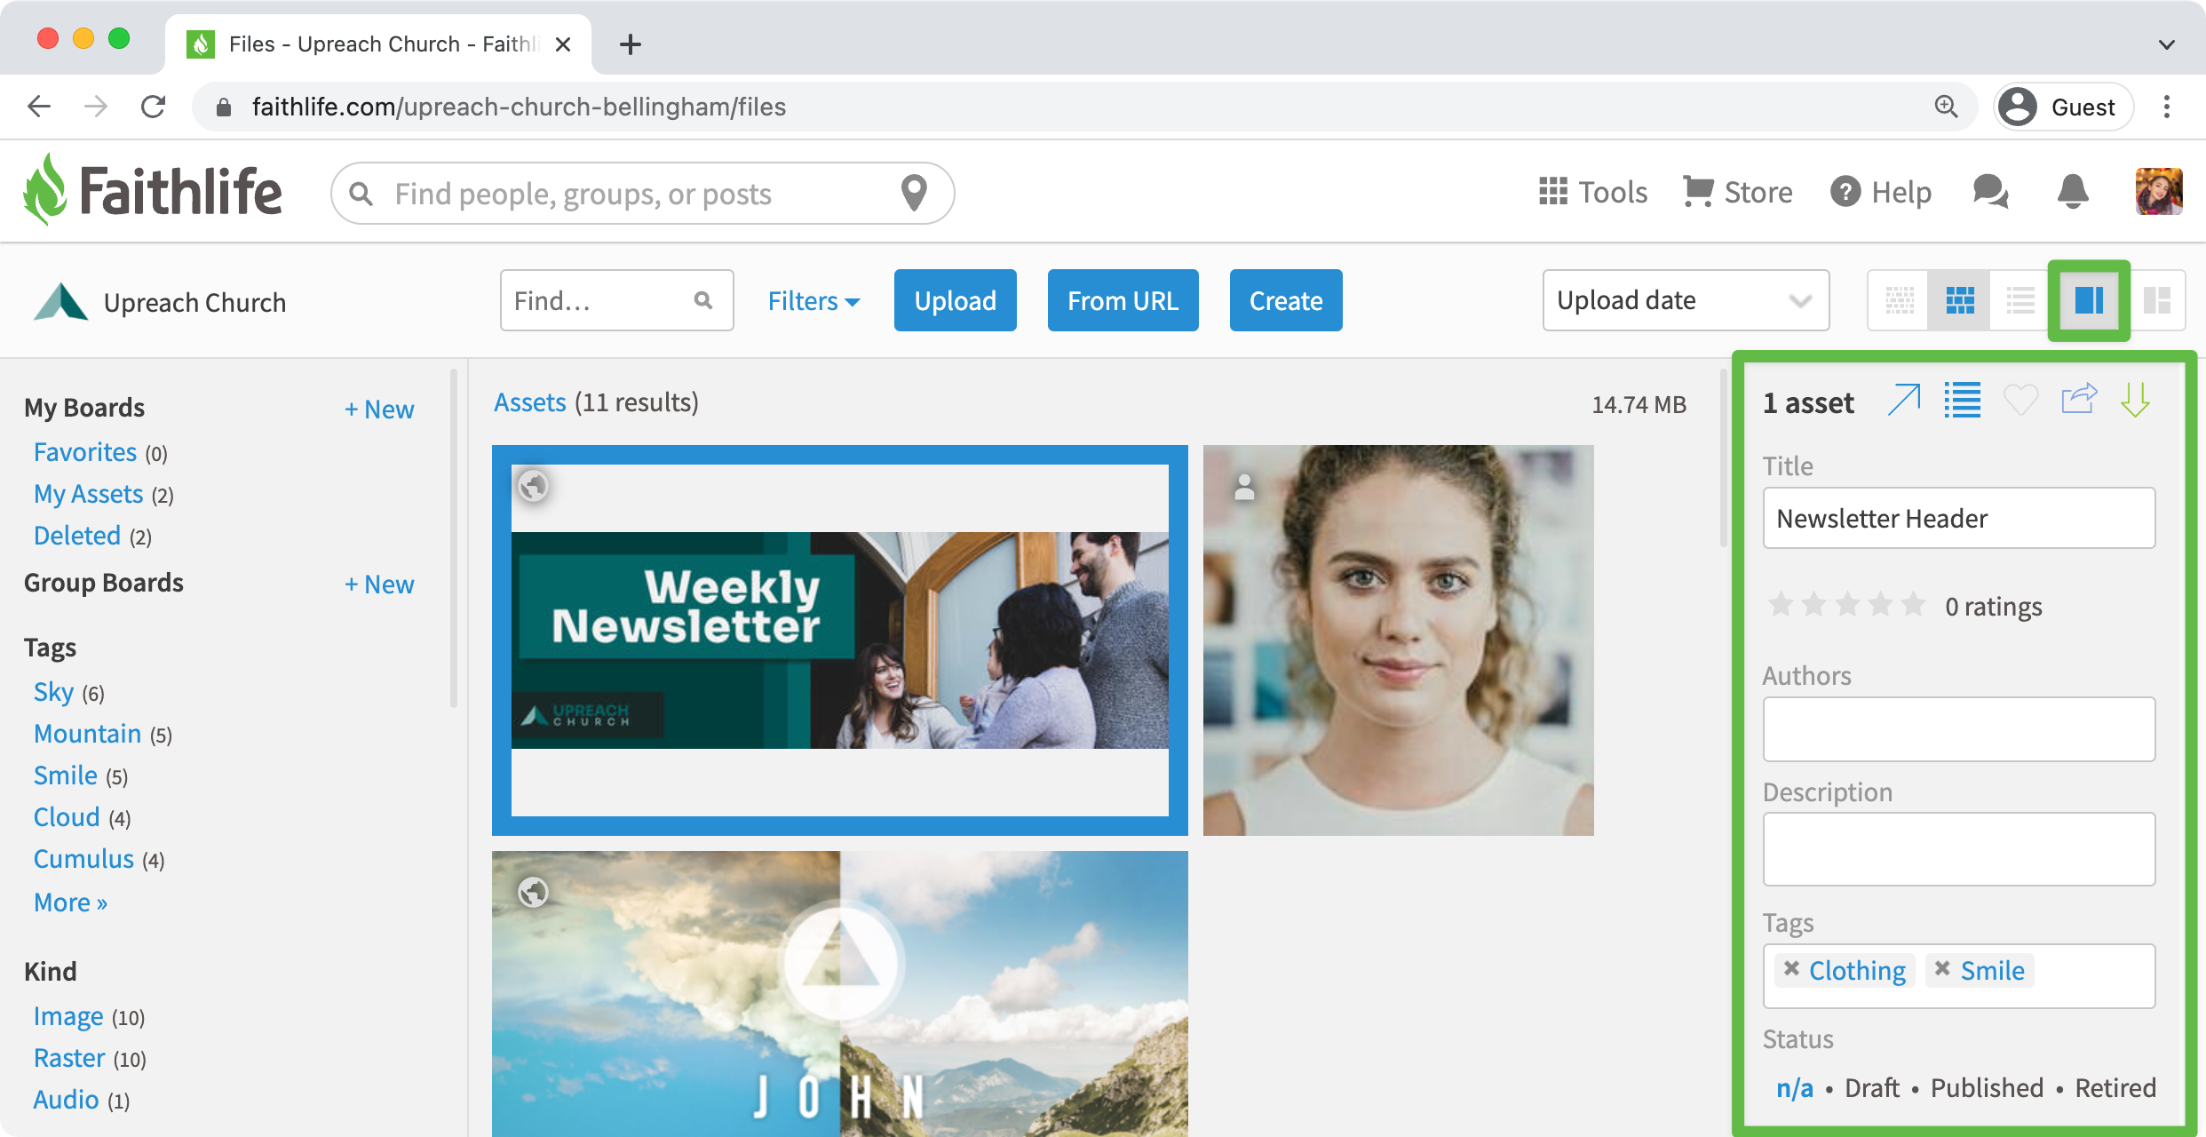
Task: Open the Upload date sort dropdown
Action: coord(1686,300)
